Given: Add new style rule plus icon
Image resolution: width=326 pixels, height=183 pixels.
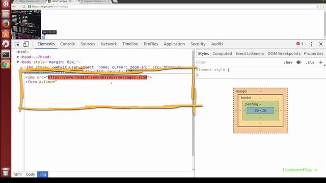Looking at the screenshot, I should tap(321, 62).
